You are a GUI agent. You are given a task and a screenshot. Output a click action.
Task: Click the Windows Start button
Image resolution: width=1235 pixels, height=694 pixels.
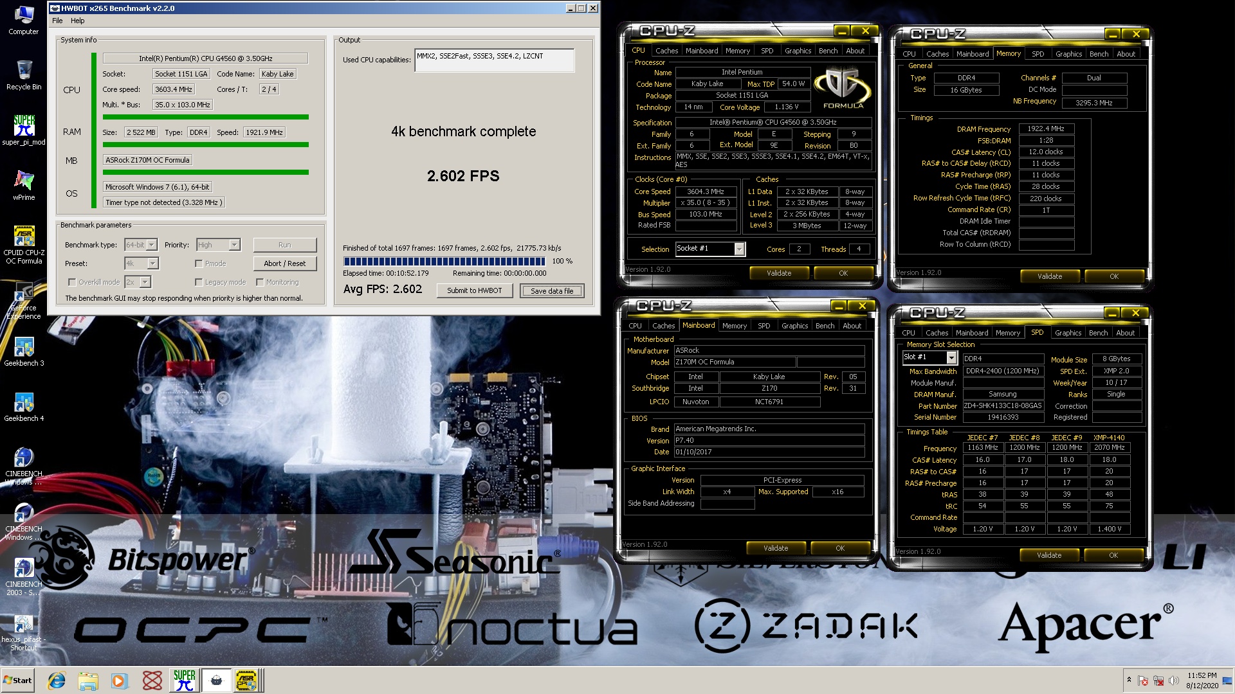click(17, 681)
